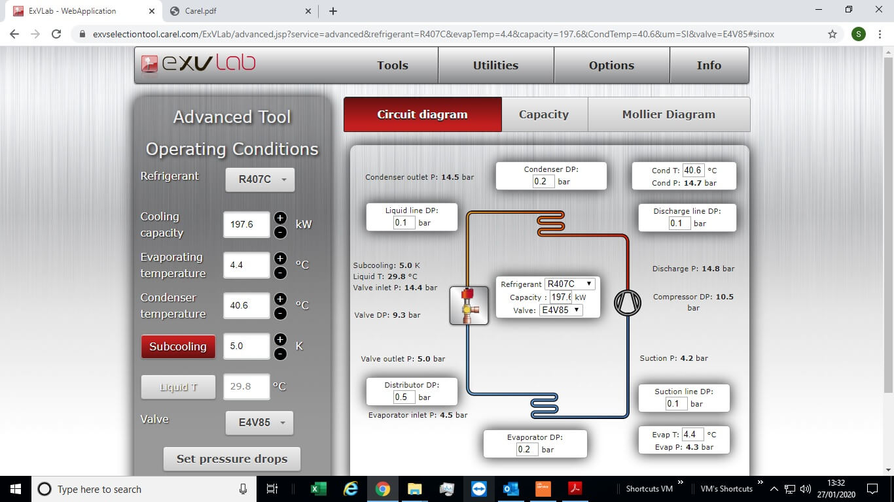This screenshot has width=894, height=502.
Task: Open TeamViewer from the taskbar
Action: pos(479,489)
